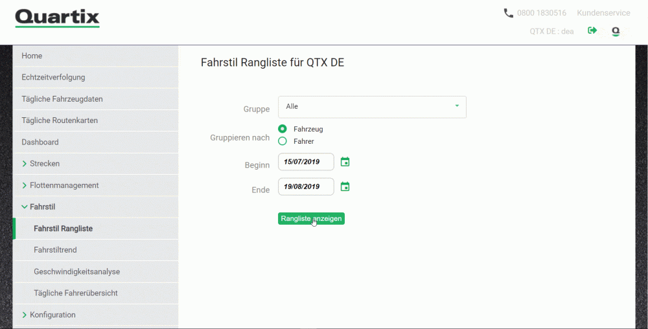Open the Gruppe dropdown
Screen dimensions: 648x329
coord(372,107)
